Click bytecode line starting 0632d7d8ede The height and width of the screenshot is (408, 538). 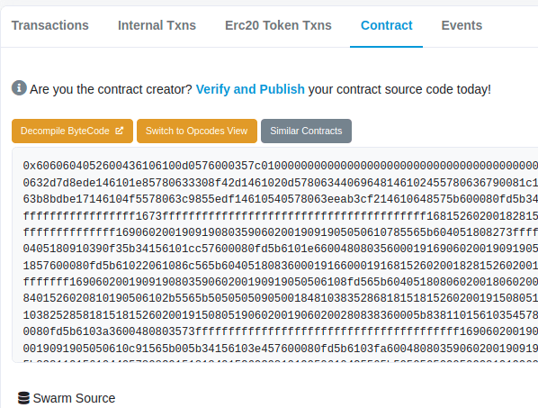click(281, 182)
